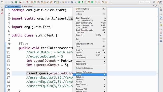Viewport: 163px width, 92px height.
Task: Click Last Edit Location arrow icon
Action: [103, 2]
